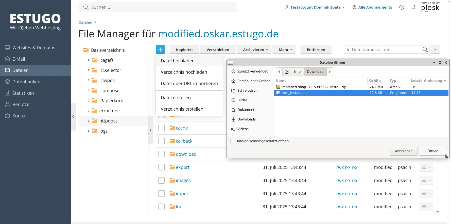Click the blue plus add button

160,49
